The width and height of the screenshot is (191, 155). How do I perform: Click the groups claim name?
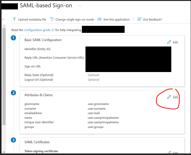click(x=29, y=127)
